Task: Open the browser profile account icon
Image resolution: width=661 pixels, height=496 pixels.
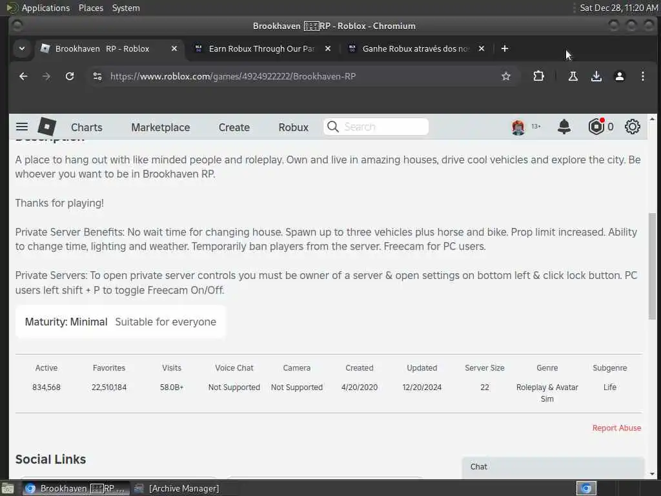Action: coord(619,76)
